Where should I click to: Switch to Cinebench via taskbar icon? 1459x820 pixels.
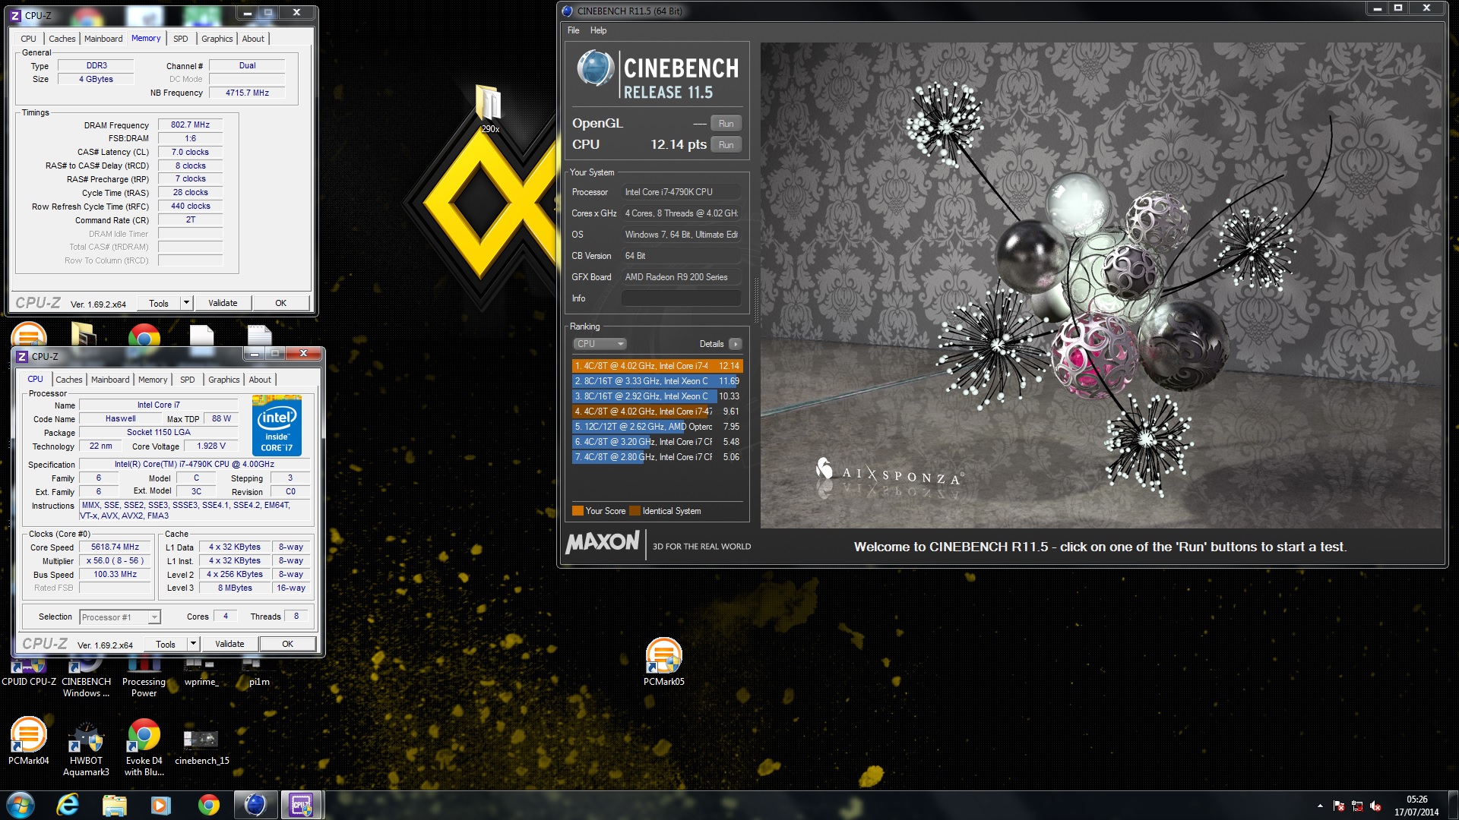coord(255,805)
